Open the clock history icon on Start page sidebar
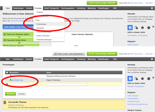 149,28
